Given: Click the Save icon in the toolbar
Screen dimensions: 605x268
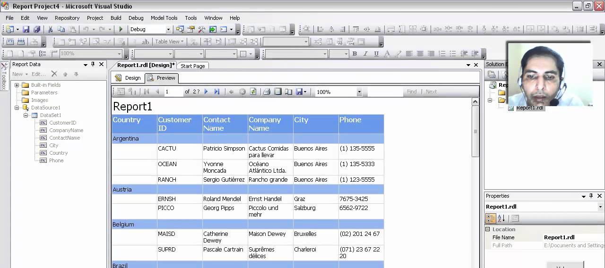Looking at the screenshot, I should (x=26, y=29).
